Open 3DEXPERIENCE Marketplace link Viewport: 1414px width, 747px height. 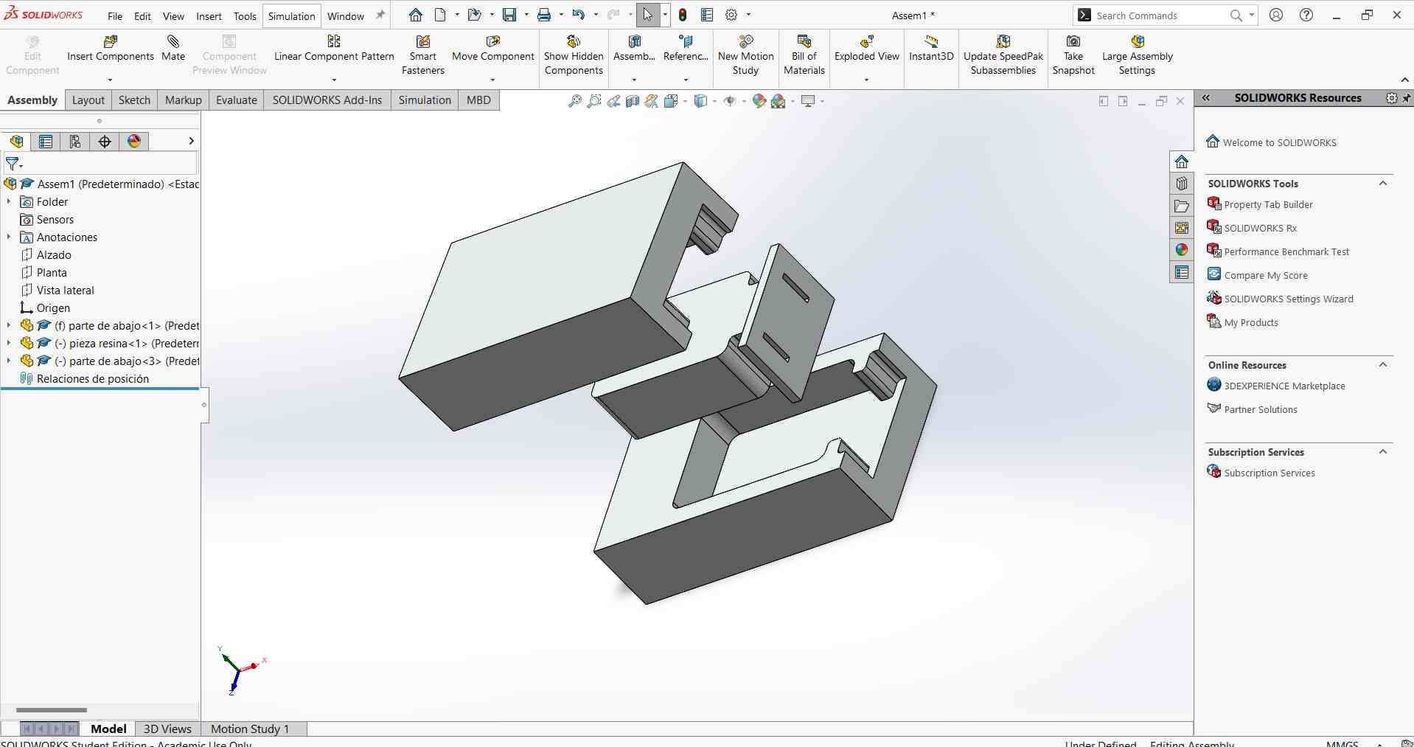click(x=1284, y=386)
